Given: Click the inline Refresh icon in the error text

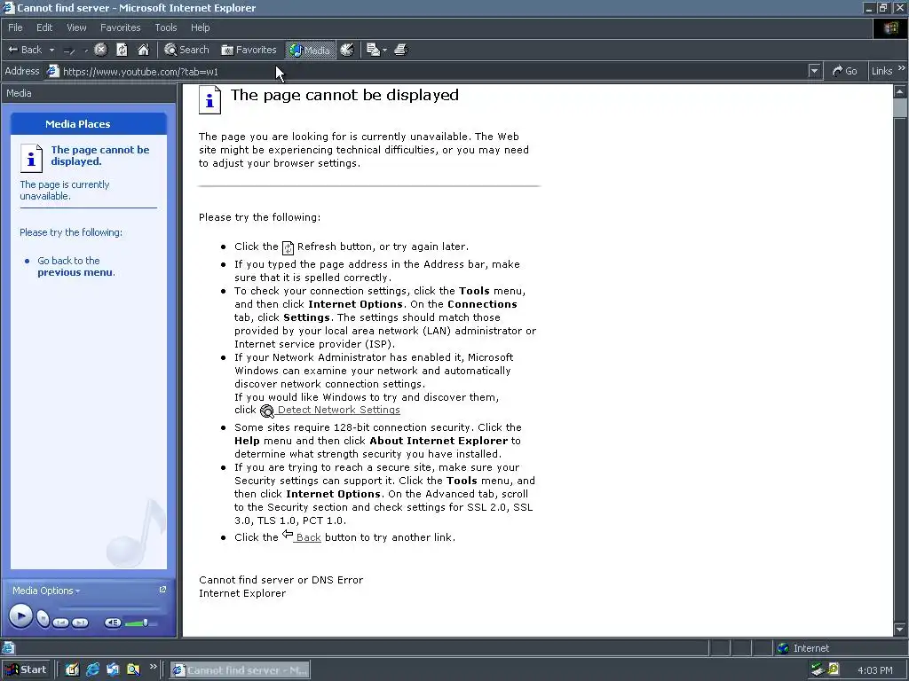Looking at the screenshot, I should tap(289, 248).
